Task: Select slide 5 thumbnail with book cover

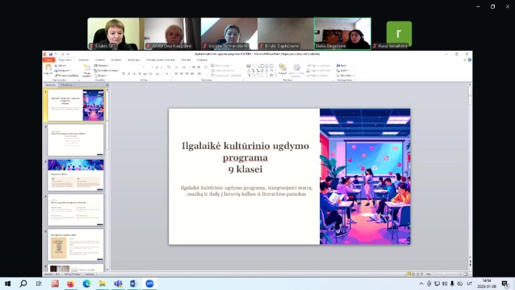Action: click(76, 245)
